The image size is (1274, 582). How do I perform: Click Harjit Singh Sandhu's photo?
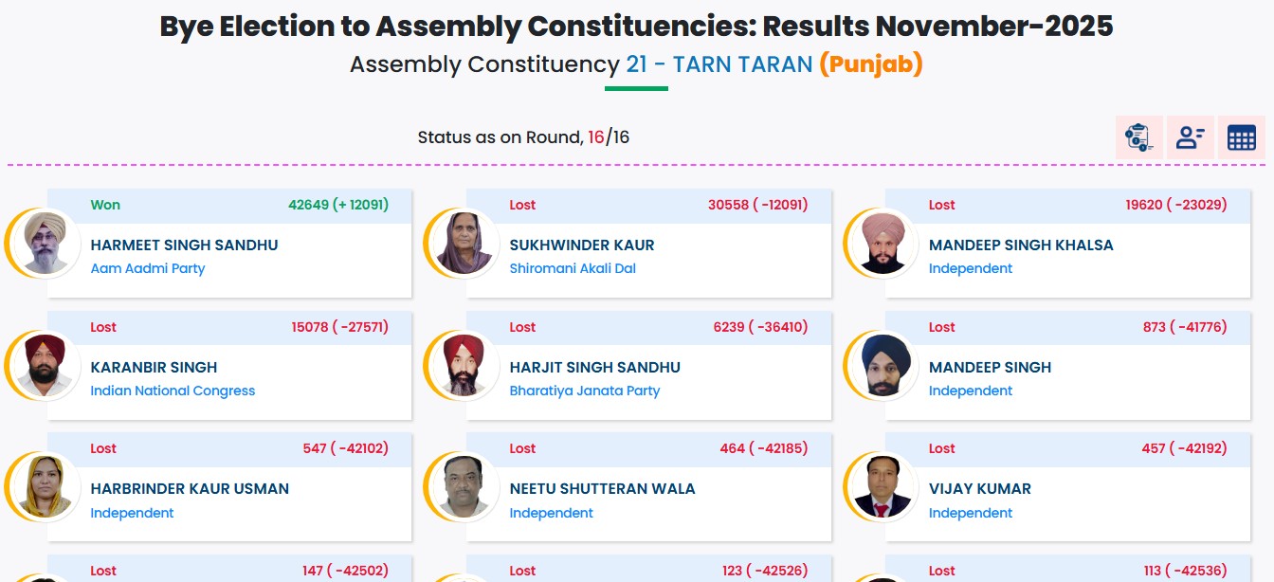click(x=464, y=366)
